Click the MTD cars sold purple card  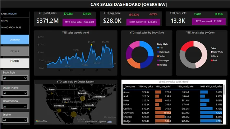point(209,21)
